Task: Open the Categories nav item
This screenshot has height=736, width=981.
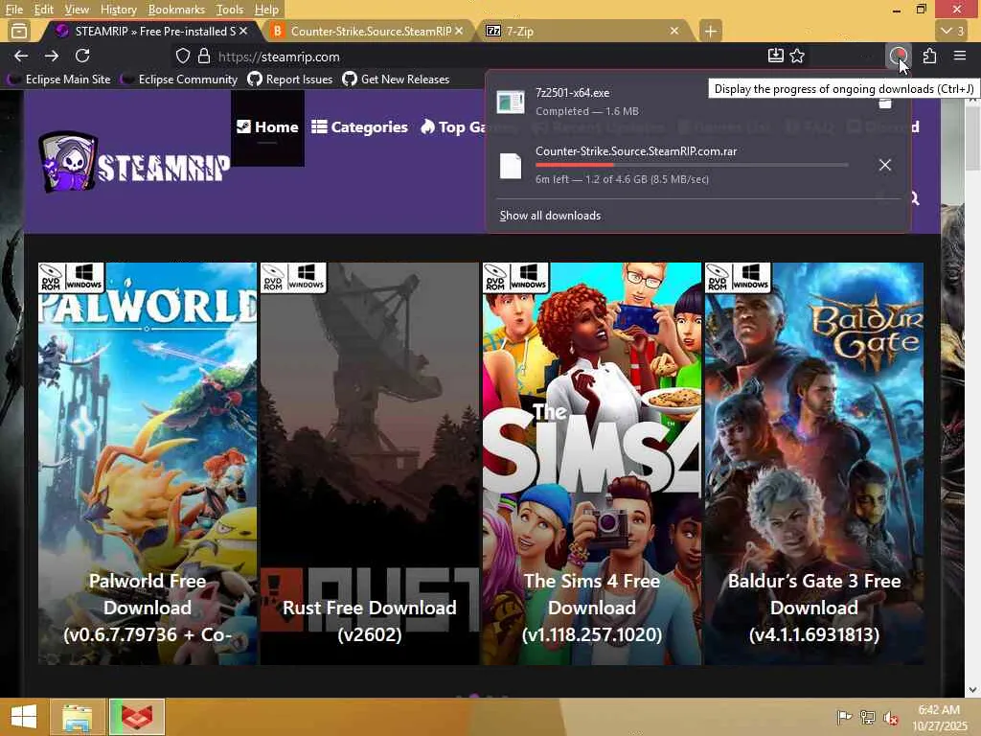Action: 360,127
